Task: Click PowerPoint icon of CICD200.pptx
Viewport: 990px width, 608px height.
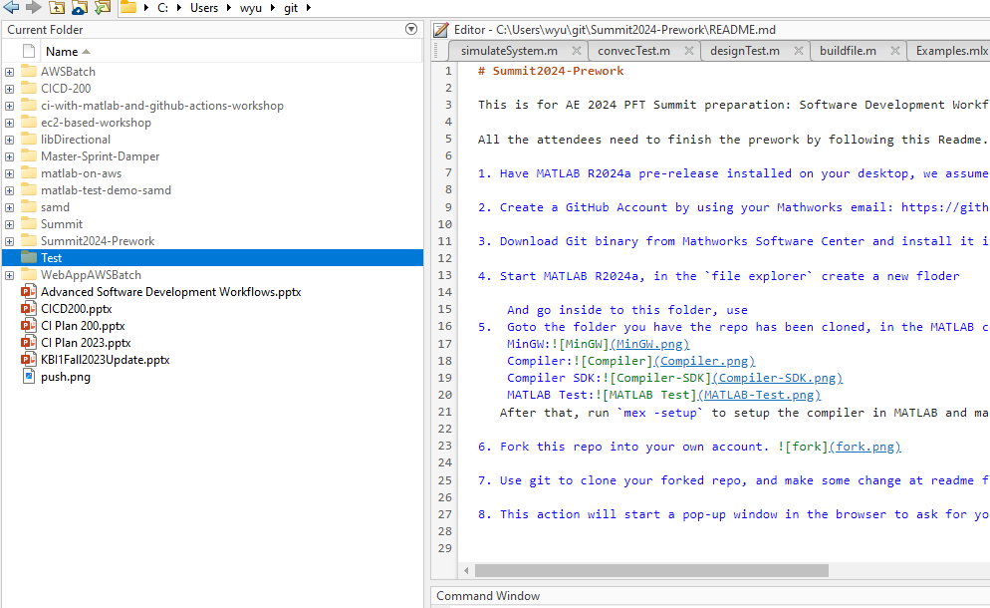Action: [x=29, y=308]
